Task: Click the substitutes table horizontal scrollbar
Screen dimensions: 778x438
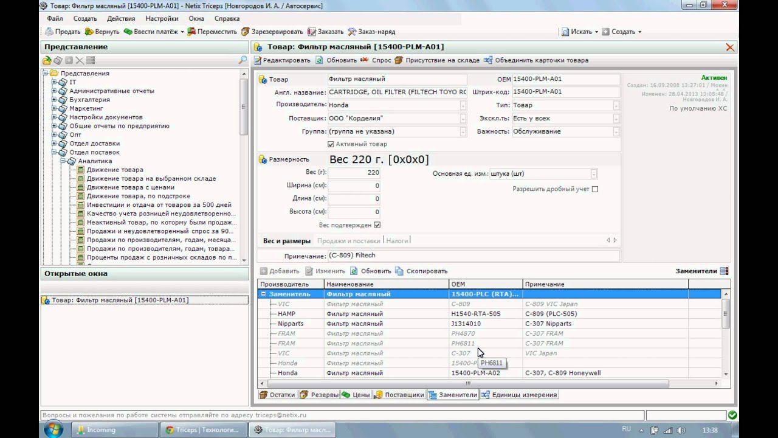Action: point(468,384)
